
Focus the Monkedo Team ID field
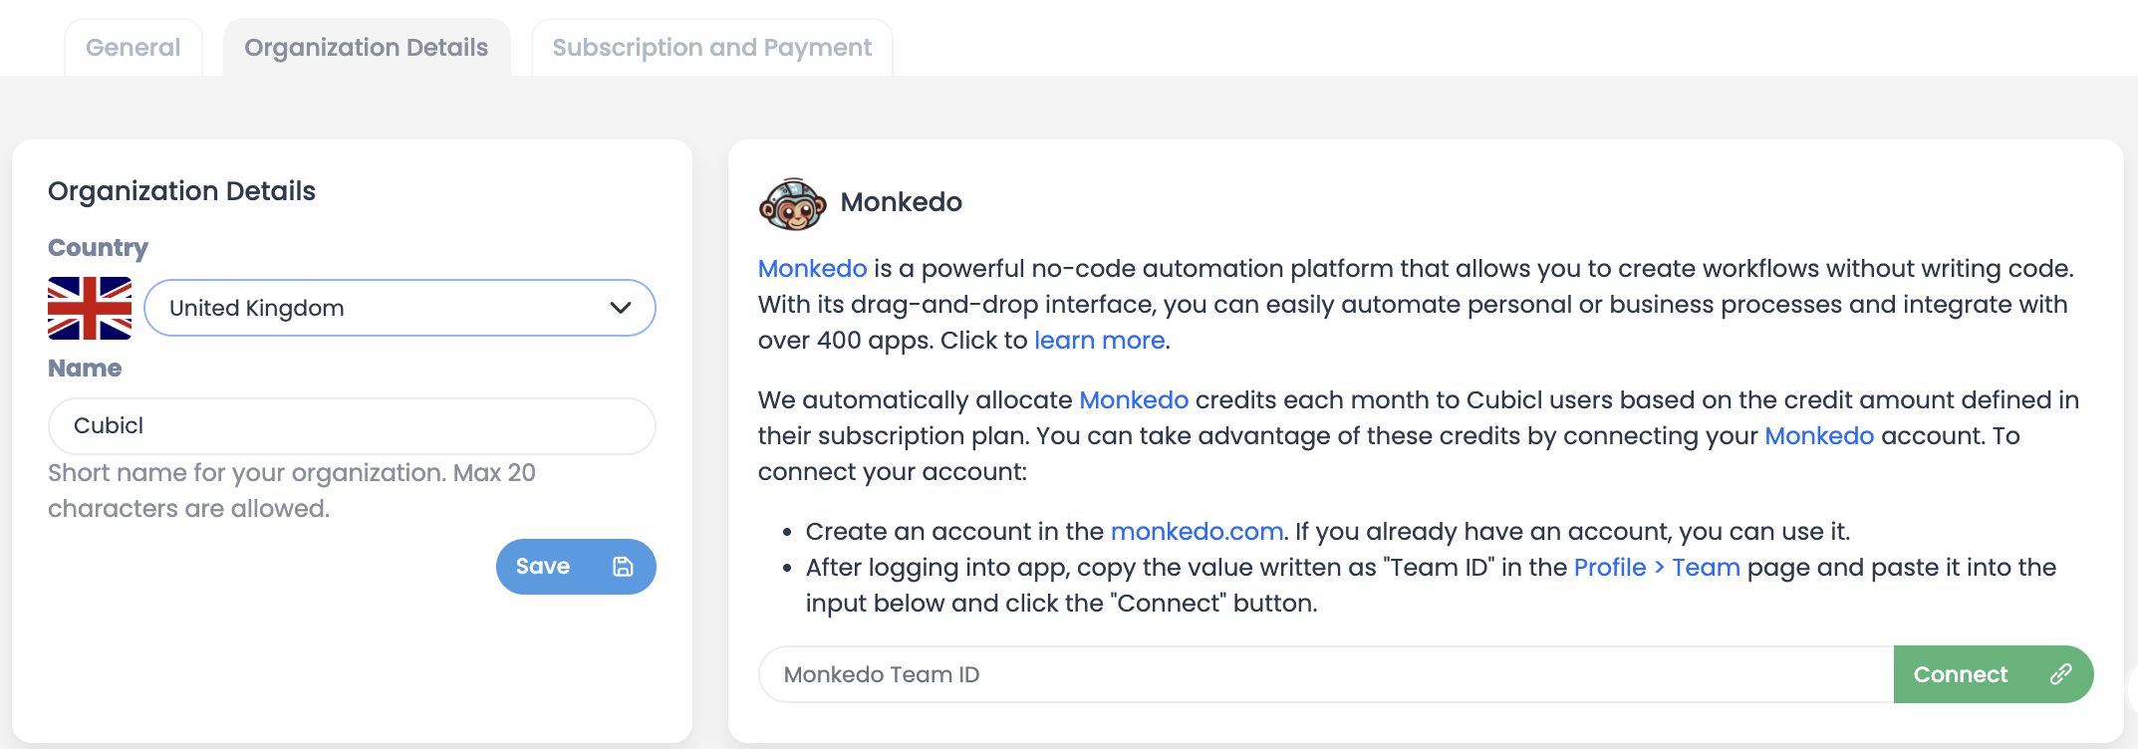click(x=1325, y=674)
